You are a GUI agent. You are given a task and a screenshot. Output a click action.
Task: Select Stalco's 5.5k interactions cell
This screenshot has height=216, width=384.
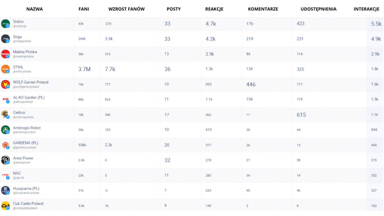pyautogui.click(x=376, y=24)
